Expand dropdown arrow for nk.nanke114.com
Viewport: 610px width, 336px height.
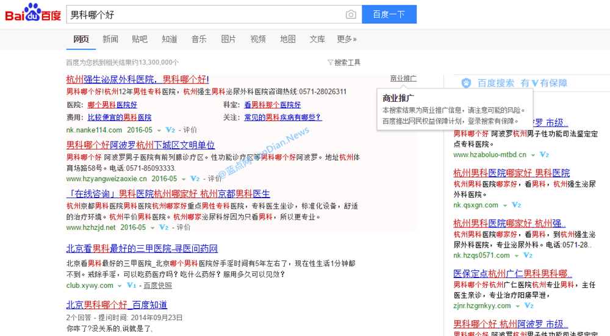[159, 130]
